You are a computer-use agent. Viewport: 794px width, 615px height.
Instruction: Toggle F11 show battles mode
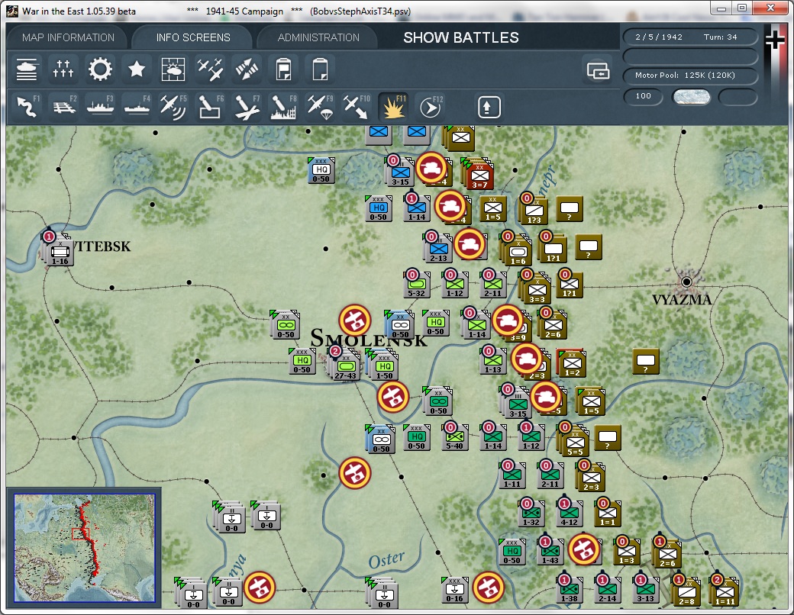coord(393,107)
